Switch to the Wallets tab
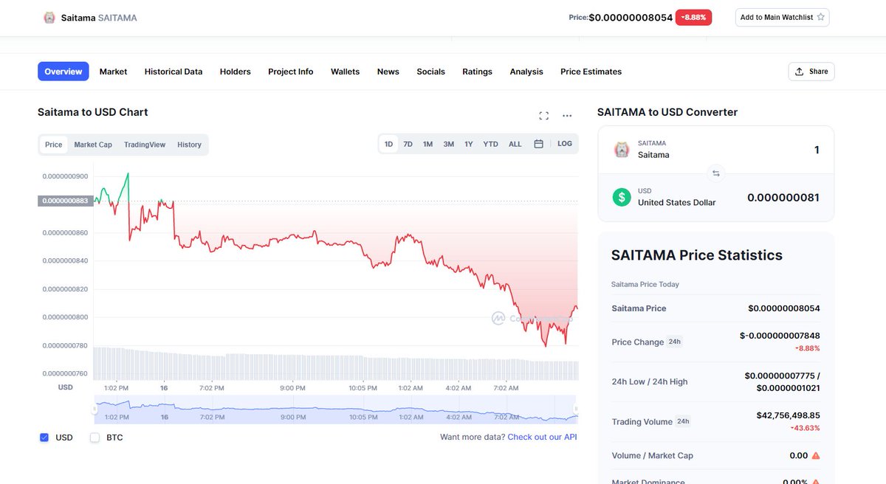886x484 pixels. pyautogui.click(x=345, y=72)
